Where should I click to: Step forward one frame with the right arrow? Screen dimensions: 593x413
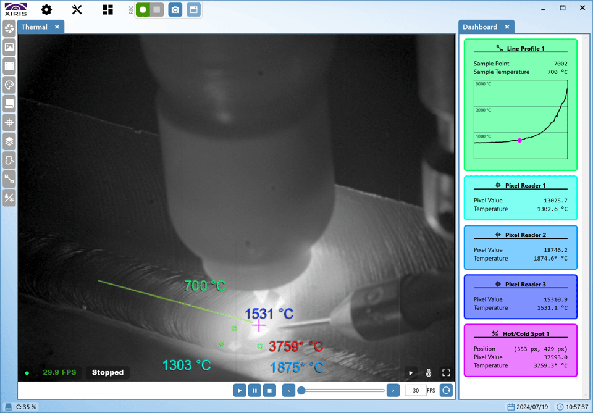(393, 390)
